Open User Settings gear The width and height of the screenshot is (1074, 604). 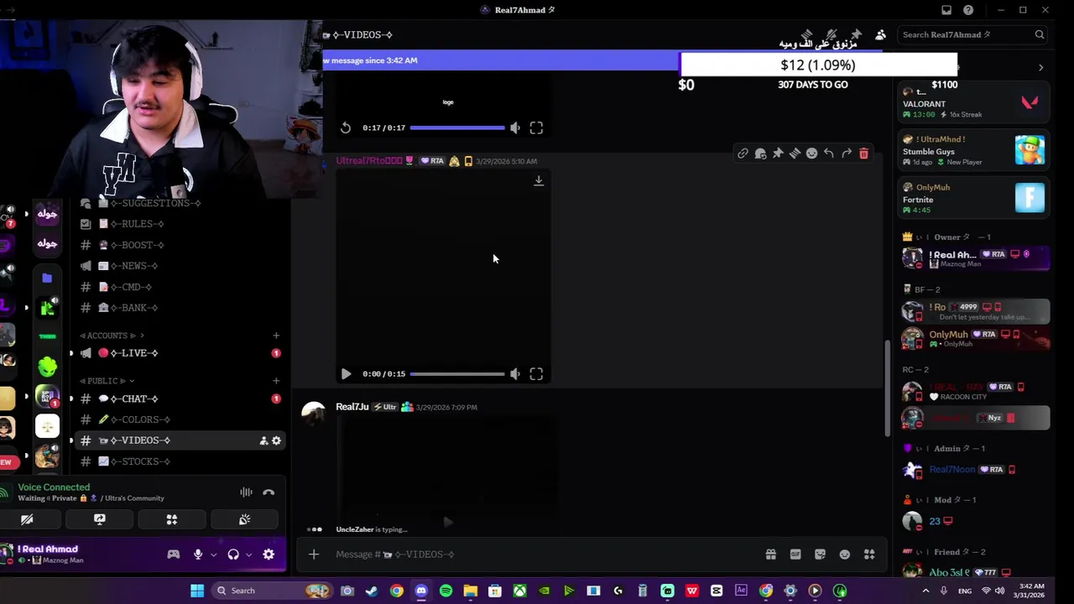[x=268, y=555]
